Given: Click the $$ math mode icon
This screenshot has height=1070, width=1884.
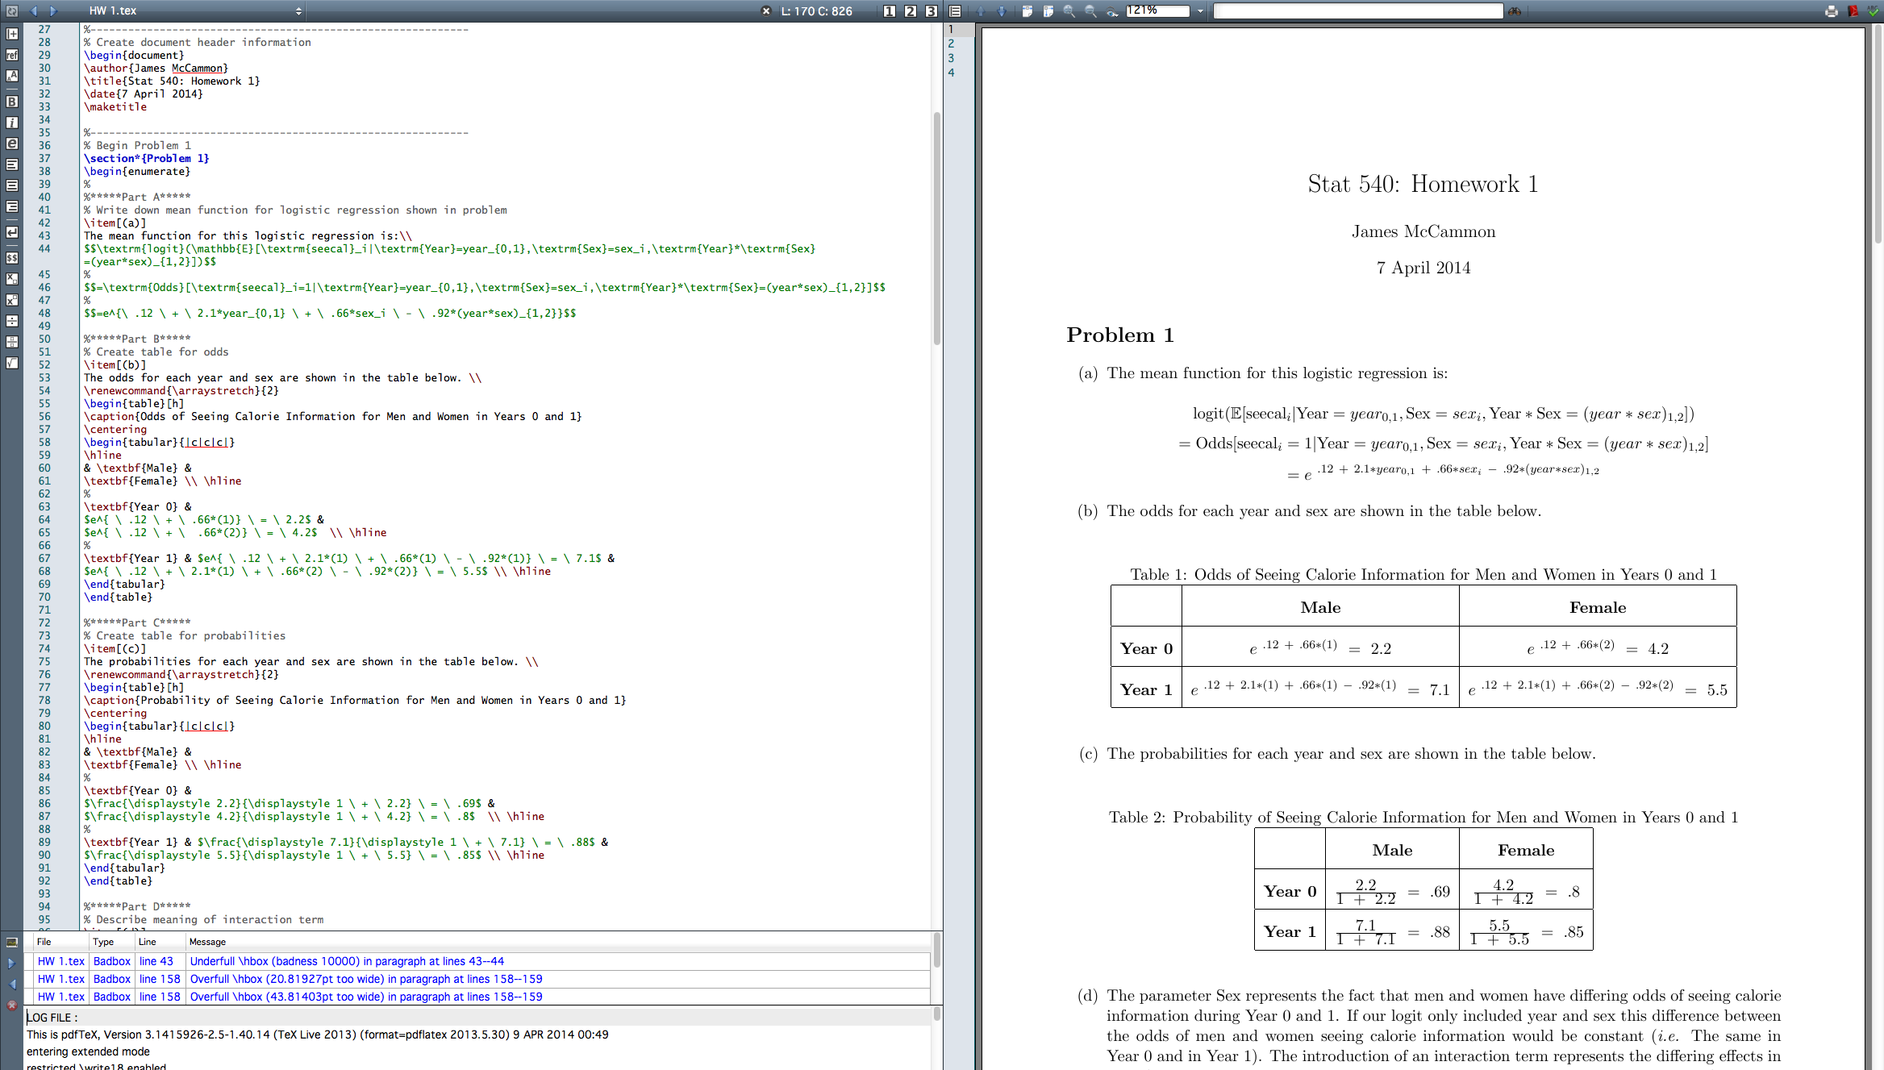Looking at the screenshot, I should pos(12,258).
